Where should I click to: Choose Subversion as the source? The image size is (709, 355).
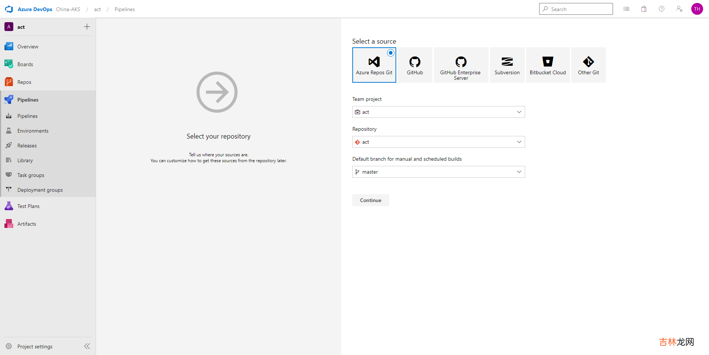(x=507, y=65)
